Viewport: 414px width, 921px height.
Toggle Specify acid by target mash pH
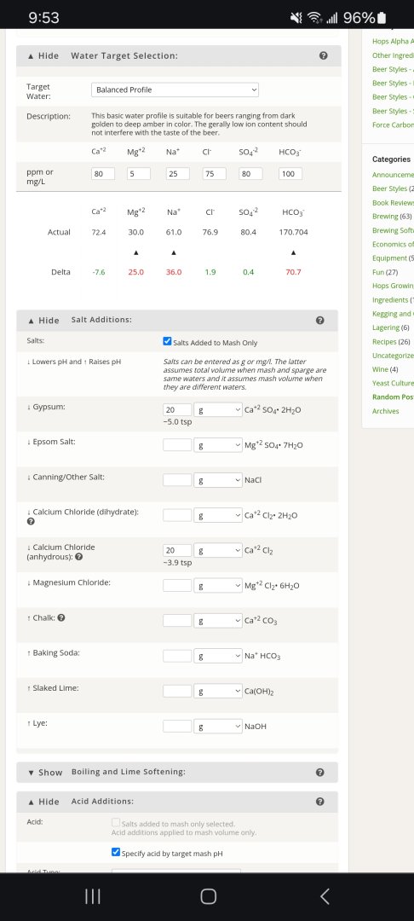(116, 852)
